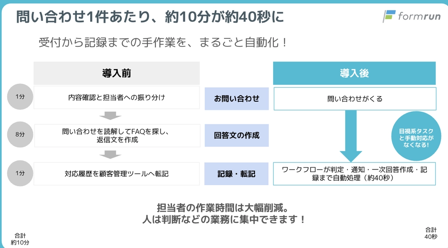Viewport: 448px width, 248px height.
Task: Click the gray 8分 circle badge
Action: pos(20,134)
